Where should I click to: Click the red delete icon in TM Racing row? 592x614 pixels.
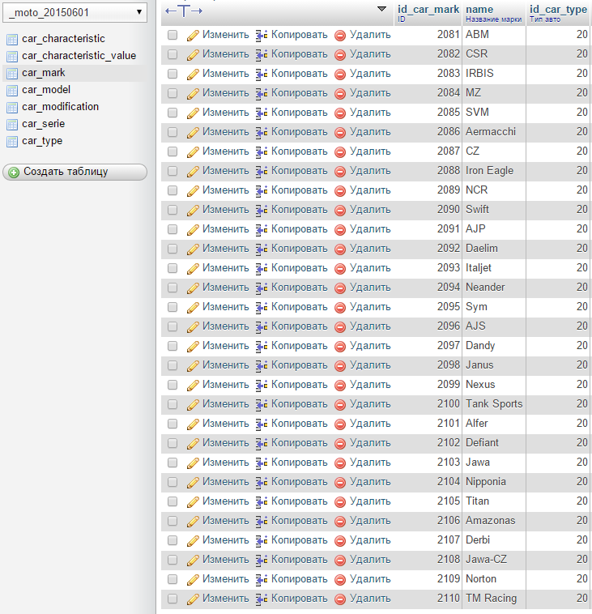340,599
